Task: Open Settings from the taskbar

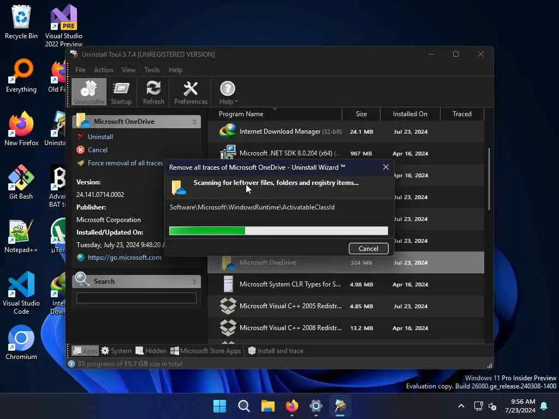Action: pyautogui.click(x=316, y=406)
